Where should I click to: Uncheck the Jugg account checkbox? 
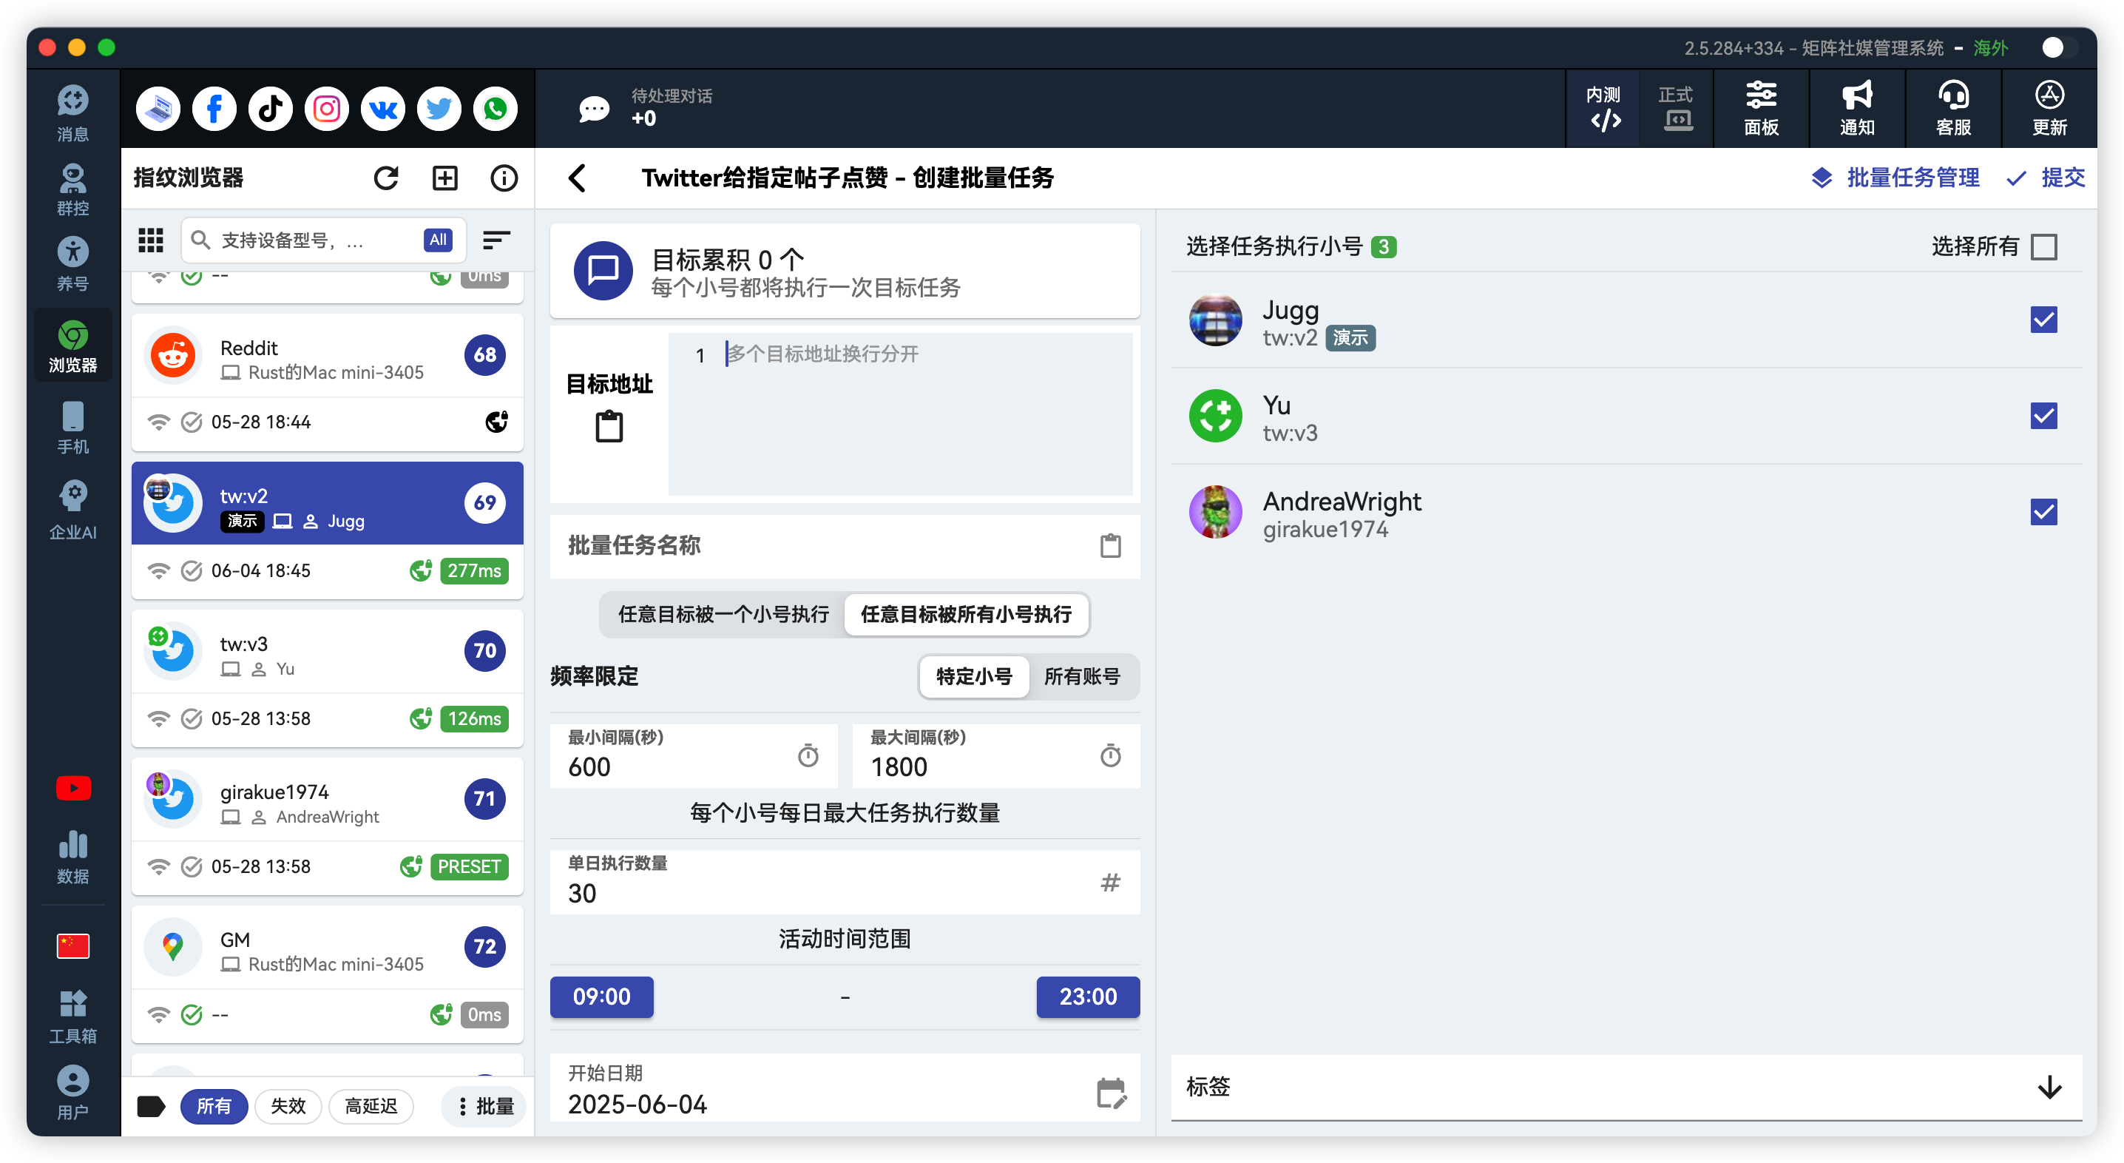(x=2043, y=320)
